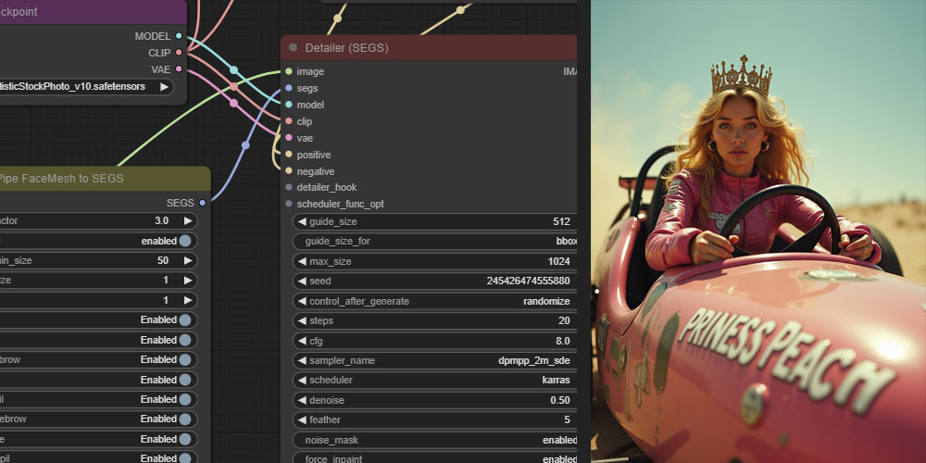This screenshot has width=926, height=463.
Task: Click the SEGS output socket on FaceMesh node
Action: click(203, 203)
